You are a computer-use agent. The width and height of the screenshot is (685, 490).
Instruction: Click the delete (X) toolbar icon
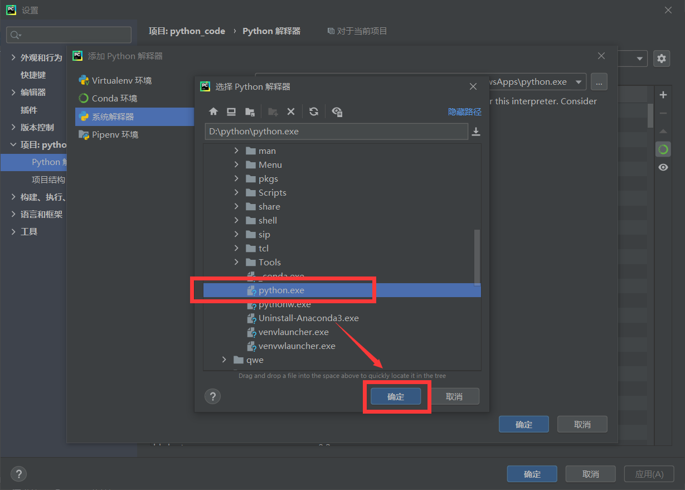point(290,111)
